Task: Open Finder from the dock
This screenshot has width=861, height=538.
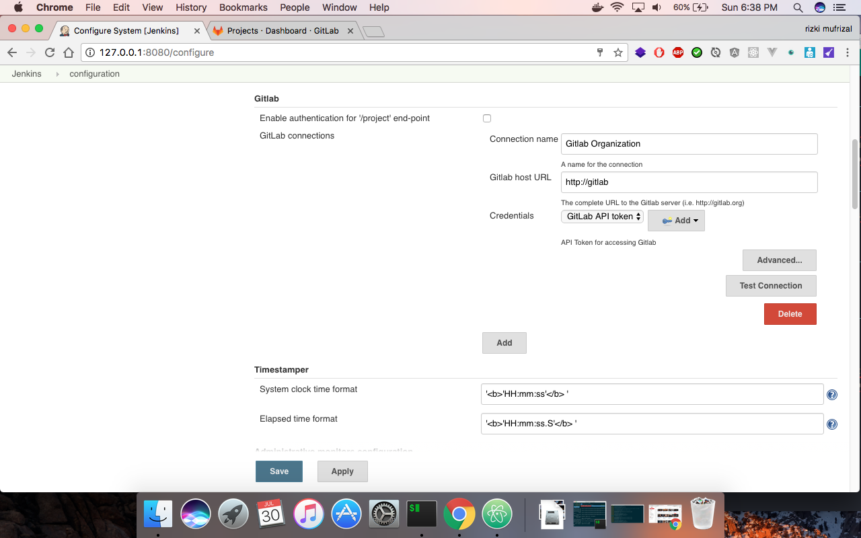Action: pyautogui.click(x=158, y=515)
